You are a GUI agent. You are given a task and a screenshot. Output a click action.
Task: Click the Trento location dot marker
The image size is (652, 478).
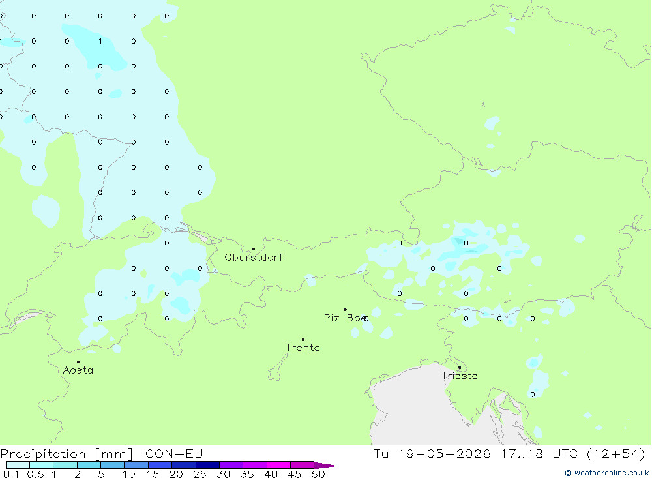point(303,340)
